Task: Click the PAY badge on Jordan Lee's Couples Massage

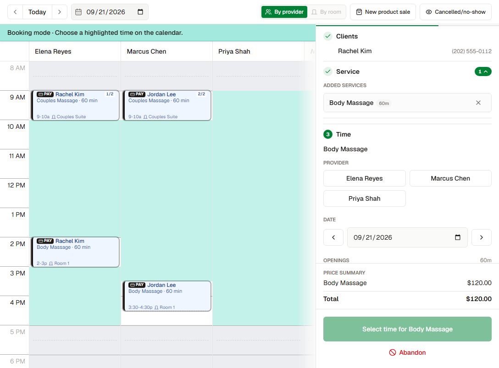Action: [137, 94]
